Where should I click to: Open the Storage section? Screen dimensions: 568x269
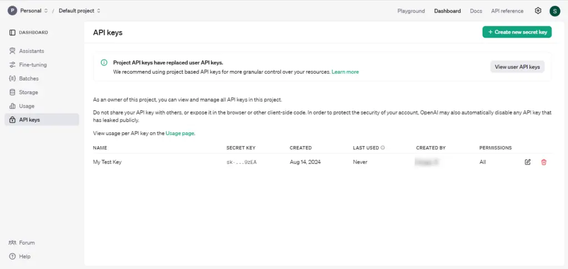(x=28, y=92)
